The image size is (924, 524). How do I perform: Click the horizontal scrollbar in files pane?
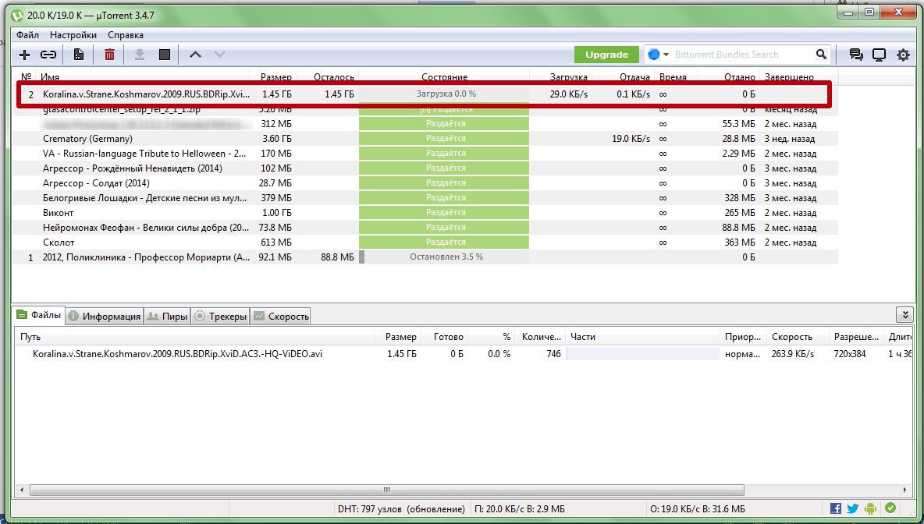(386, 490)
